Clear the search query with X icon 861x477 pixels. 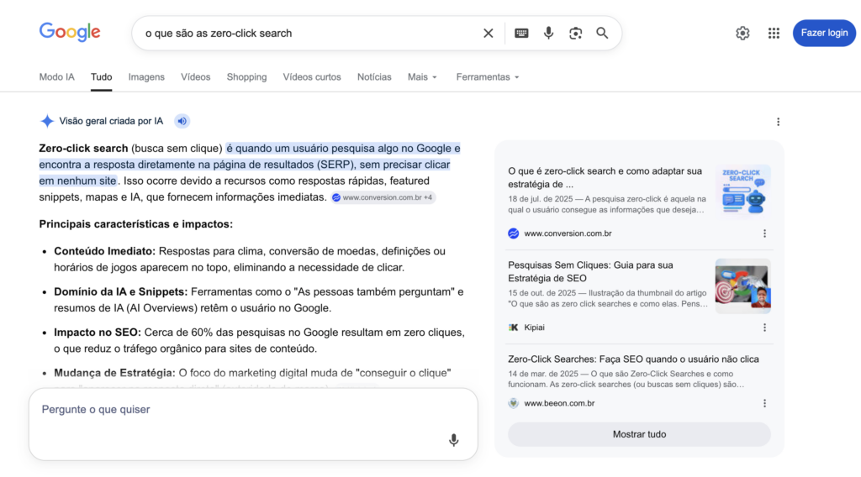pos(489,33)
